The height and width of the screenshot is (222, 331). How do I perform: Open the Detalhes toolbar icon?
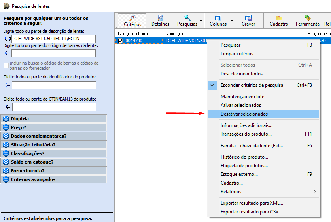[160, 18]
